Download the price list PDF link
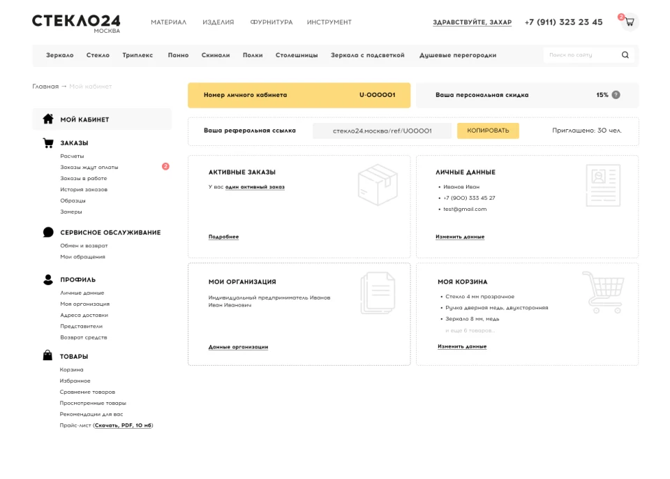670x479 pixels. click(123, 425)
